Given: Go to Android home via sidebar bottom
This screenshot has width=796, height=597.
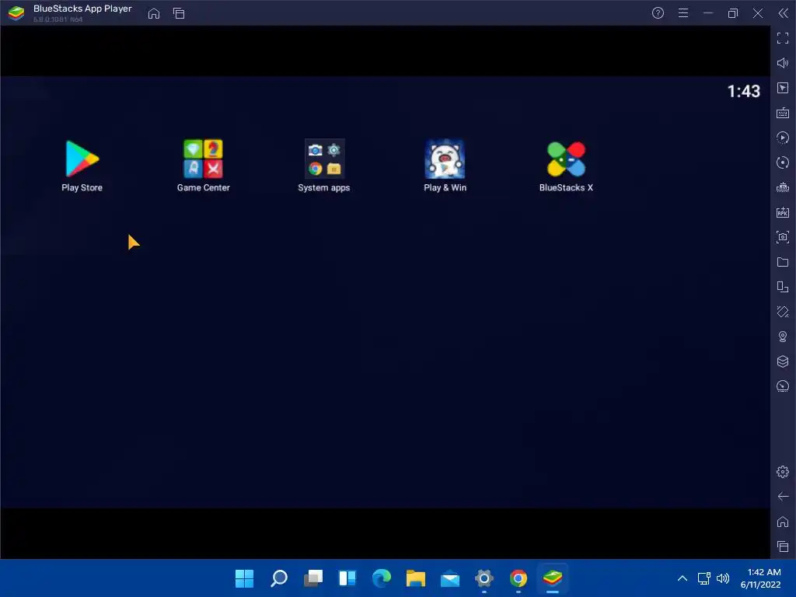Looking at the screenshot, I should tap(783, 522).
